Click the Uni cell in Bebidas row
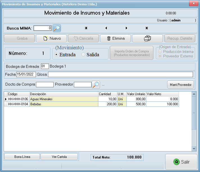Image resolution: width=200 pixels, height=172 pixels. coord(122,104)
